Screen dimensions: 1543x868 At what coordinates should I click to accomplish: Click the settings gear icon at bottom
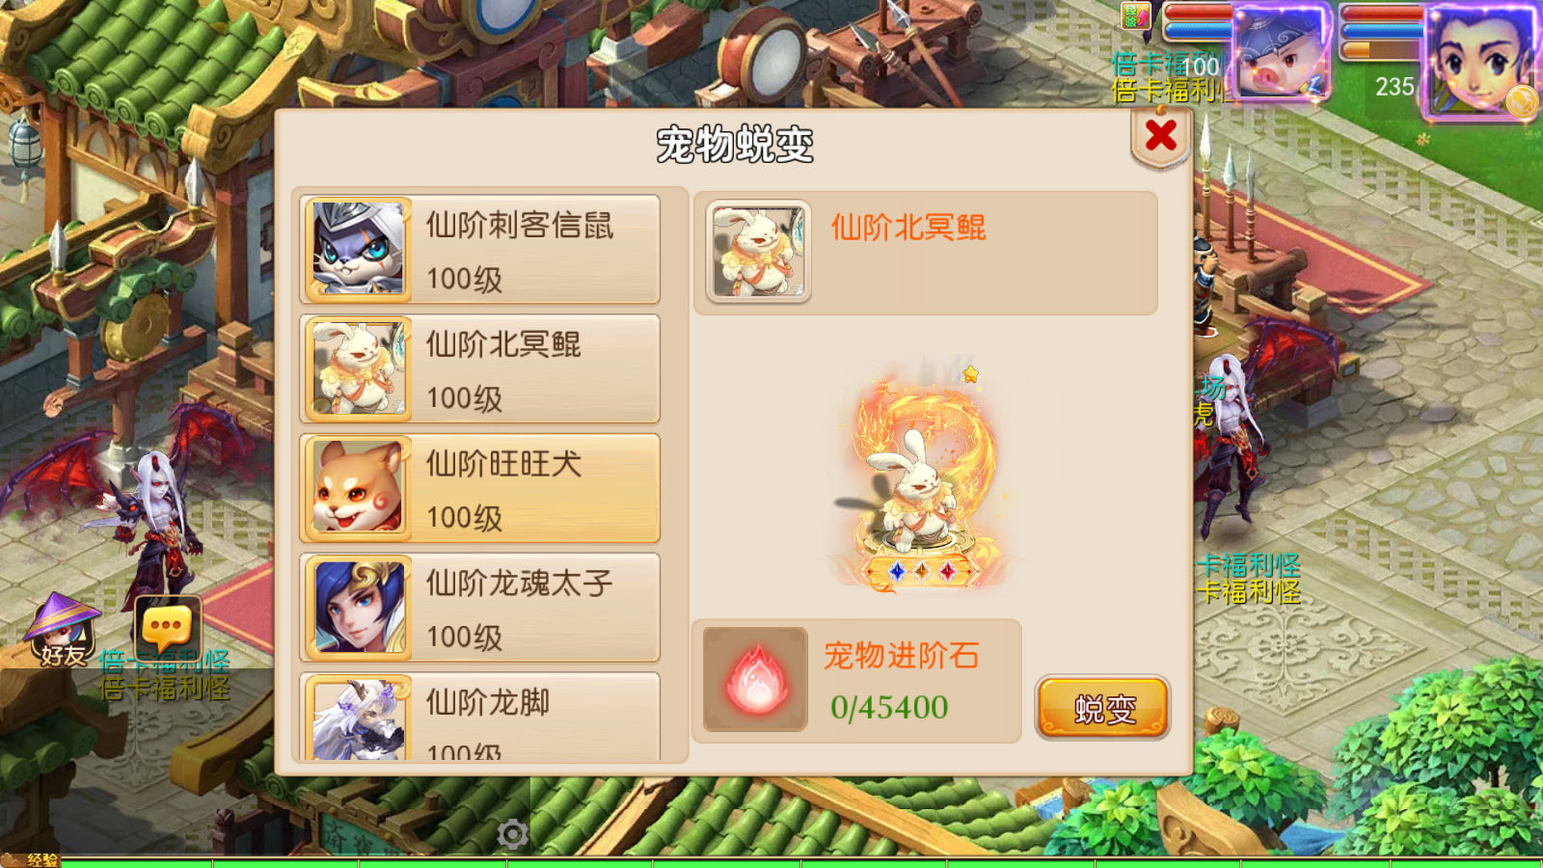(x=512, y=834)
